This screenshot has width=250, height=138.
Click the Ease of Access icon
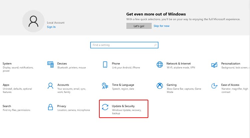point(214,86)
